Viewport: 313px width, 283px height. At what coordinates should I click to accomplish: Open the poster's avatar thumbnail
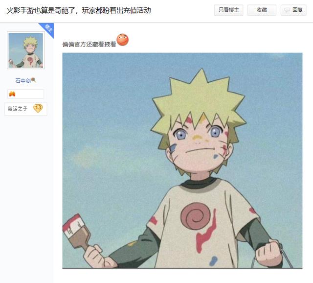[26, 50]
